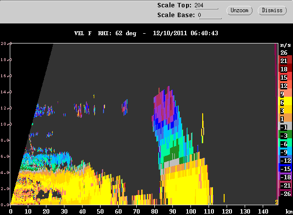Screen dimensions: 293x215
Task: Select the 21 m/s red legend swatch
Action: point(285,60)
